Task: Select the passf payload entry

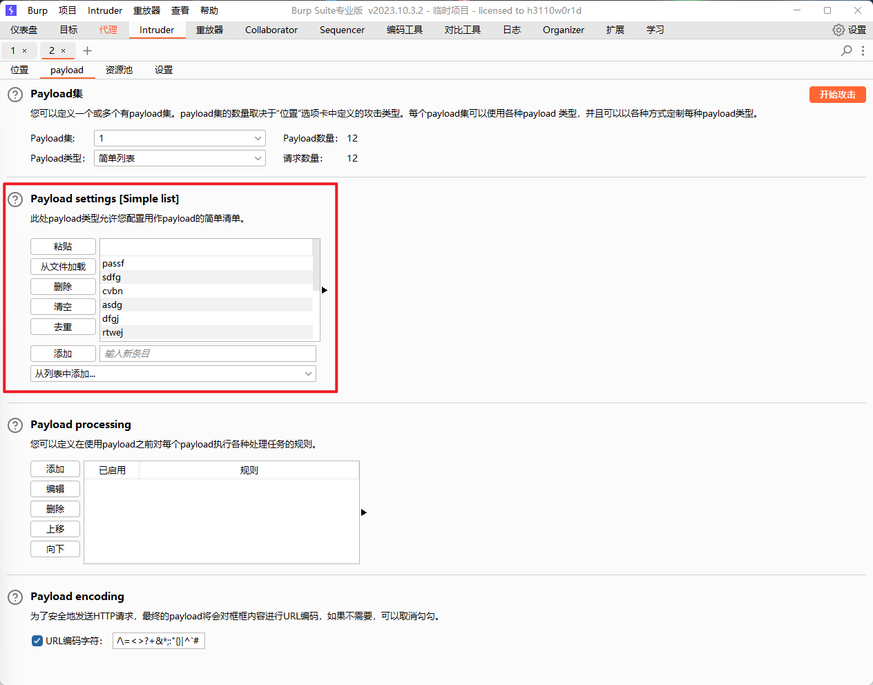Action: (x=207, y=263)
